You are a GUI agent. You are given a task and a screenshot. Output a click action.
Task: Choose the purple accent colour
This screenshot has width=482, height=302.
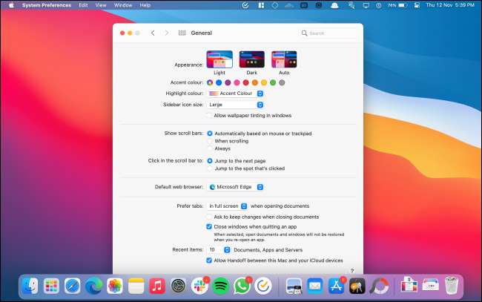point(228,82)
